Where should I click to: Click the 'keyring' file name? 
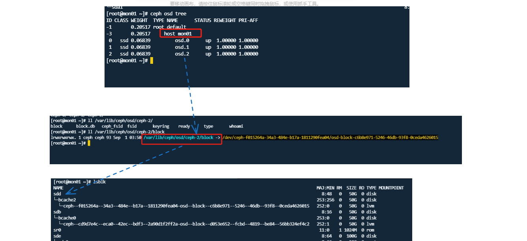(x=160, y=126)
